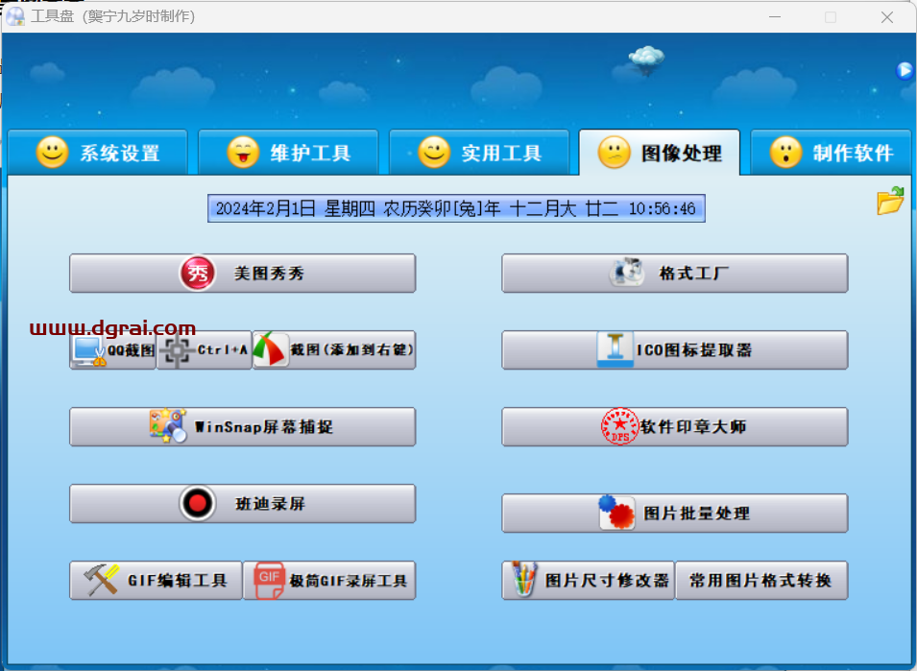Open 图片批量处理
Screen dimensions: 917x671
(675, 514)
